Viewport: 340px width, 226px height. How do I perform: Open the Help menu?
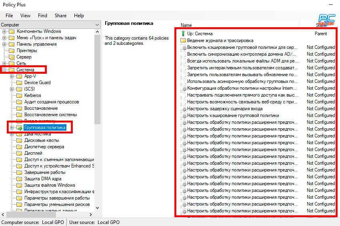pyautogui.click(x=79, y=16)
